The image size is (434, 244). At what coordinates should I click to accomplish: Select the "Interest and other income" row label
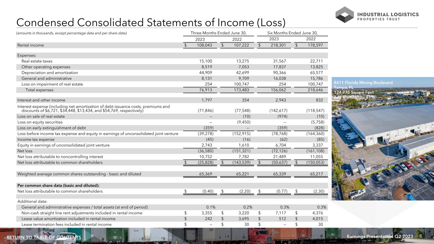(x=41, y=100)
